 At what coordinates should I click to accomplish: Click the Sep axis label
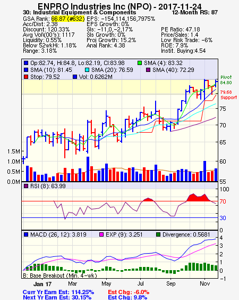point(170,283)
